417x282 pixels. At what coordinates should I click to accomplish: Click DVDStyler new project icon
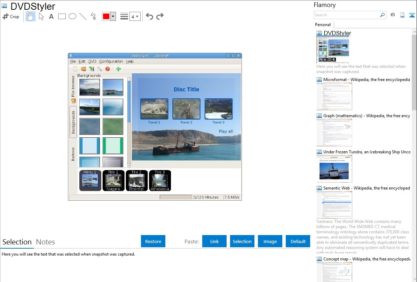75,69
